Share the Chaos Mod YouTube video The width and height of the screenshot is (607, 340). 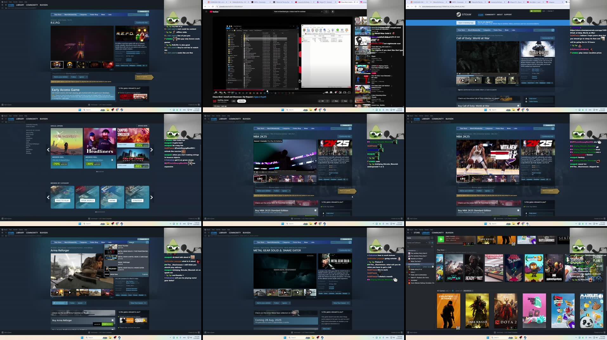click(x=335, y=101)
